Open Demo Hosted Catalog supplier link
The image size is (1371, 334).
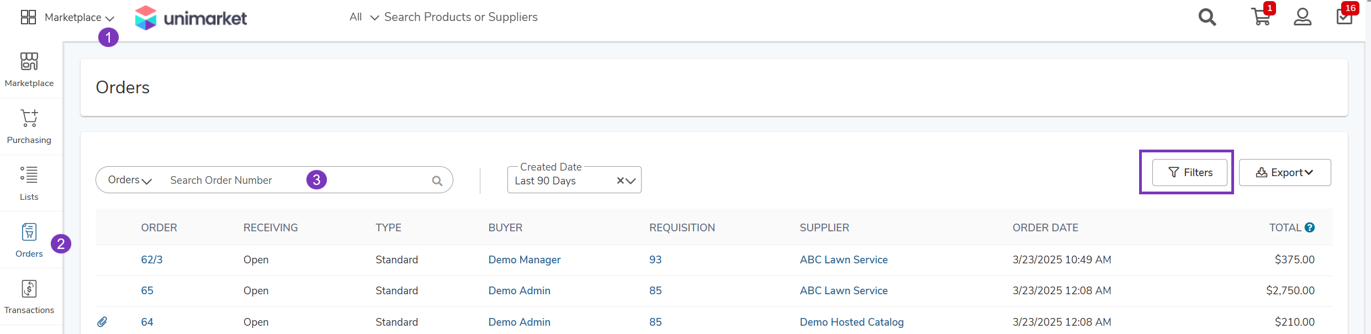852,322
